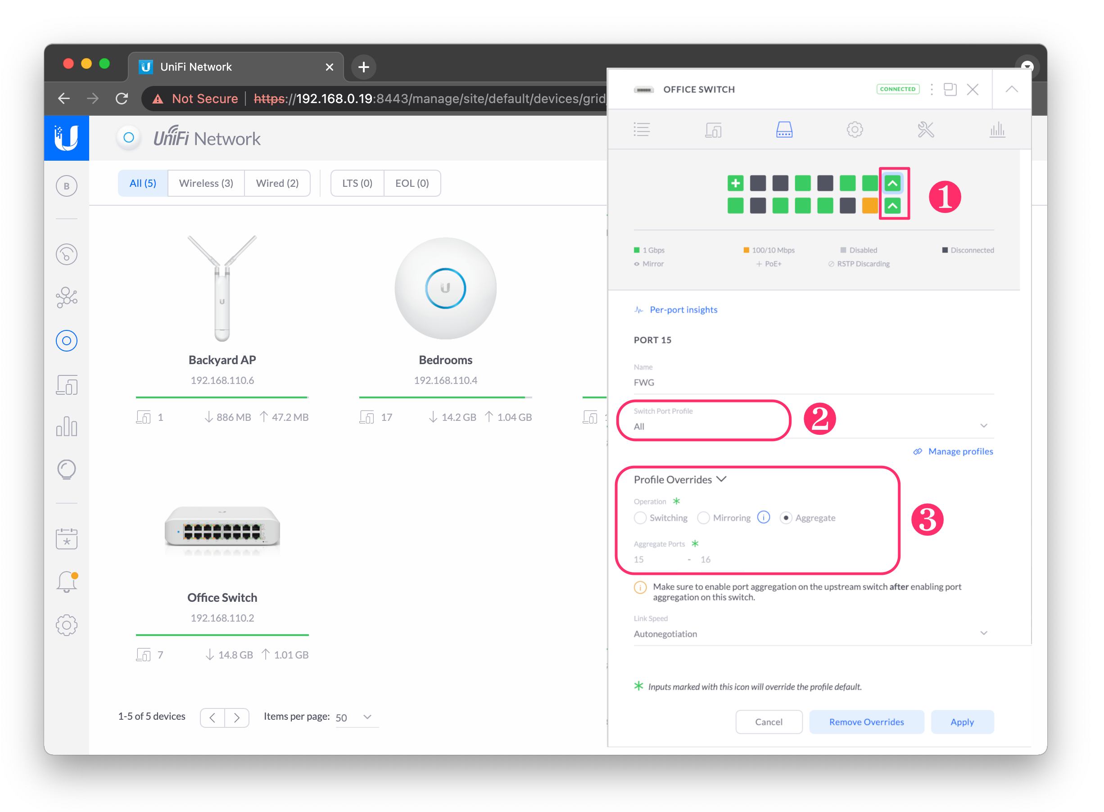Select the Switching operation radio
Image resolution: width=1104 pixels, height=812 pixels.
pyautogui.click(x=640, y=518)
